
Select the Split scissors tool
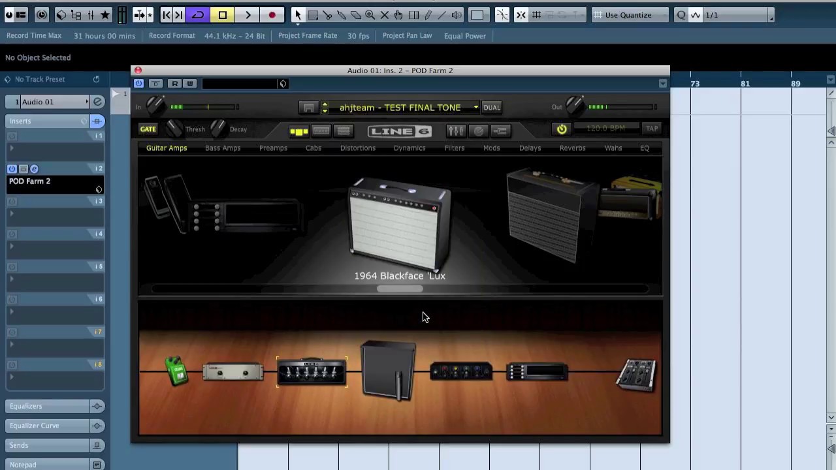coord(327,15)
